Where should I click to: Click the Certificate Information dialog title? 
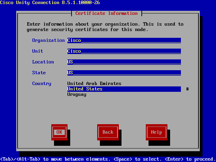(106, 13)
